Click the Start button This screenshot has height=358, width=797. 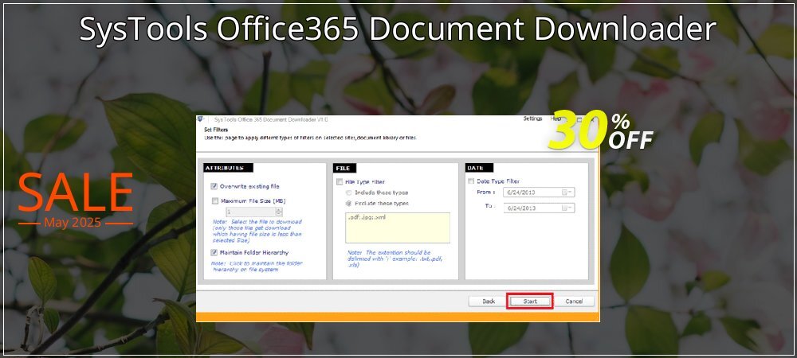pos(530,302)
